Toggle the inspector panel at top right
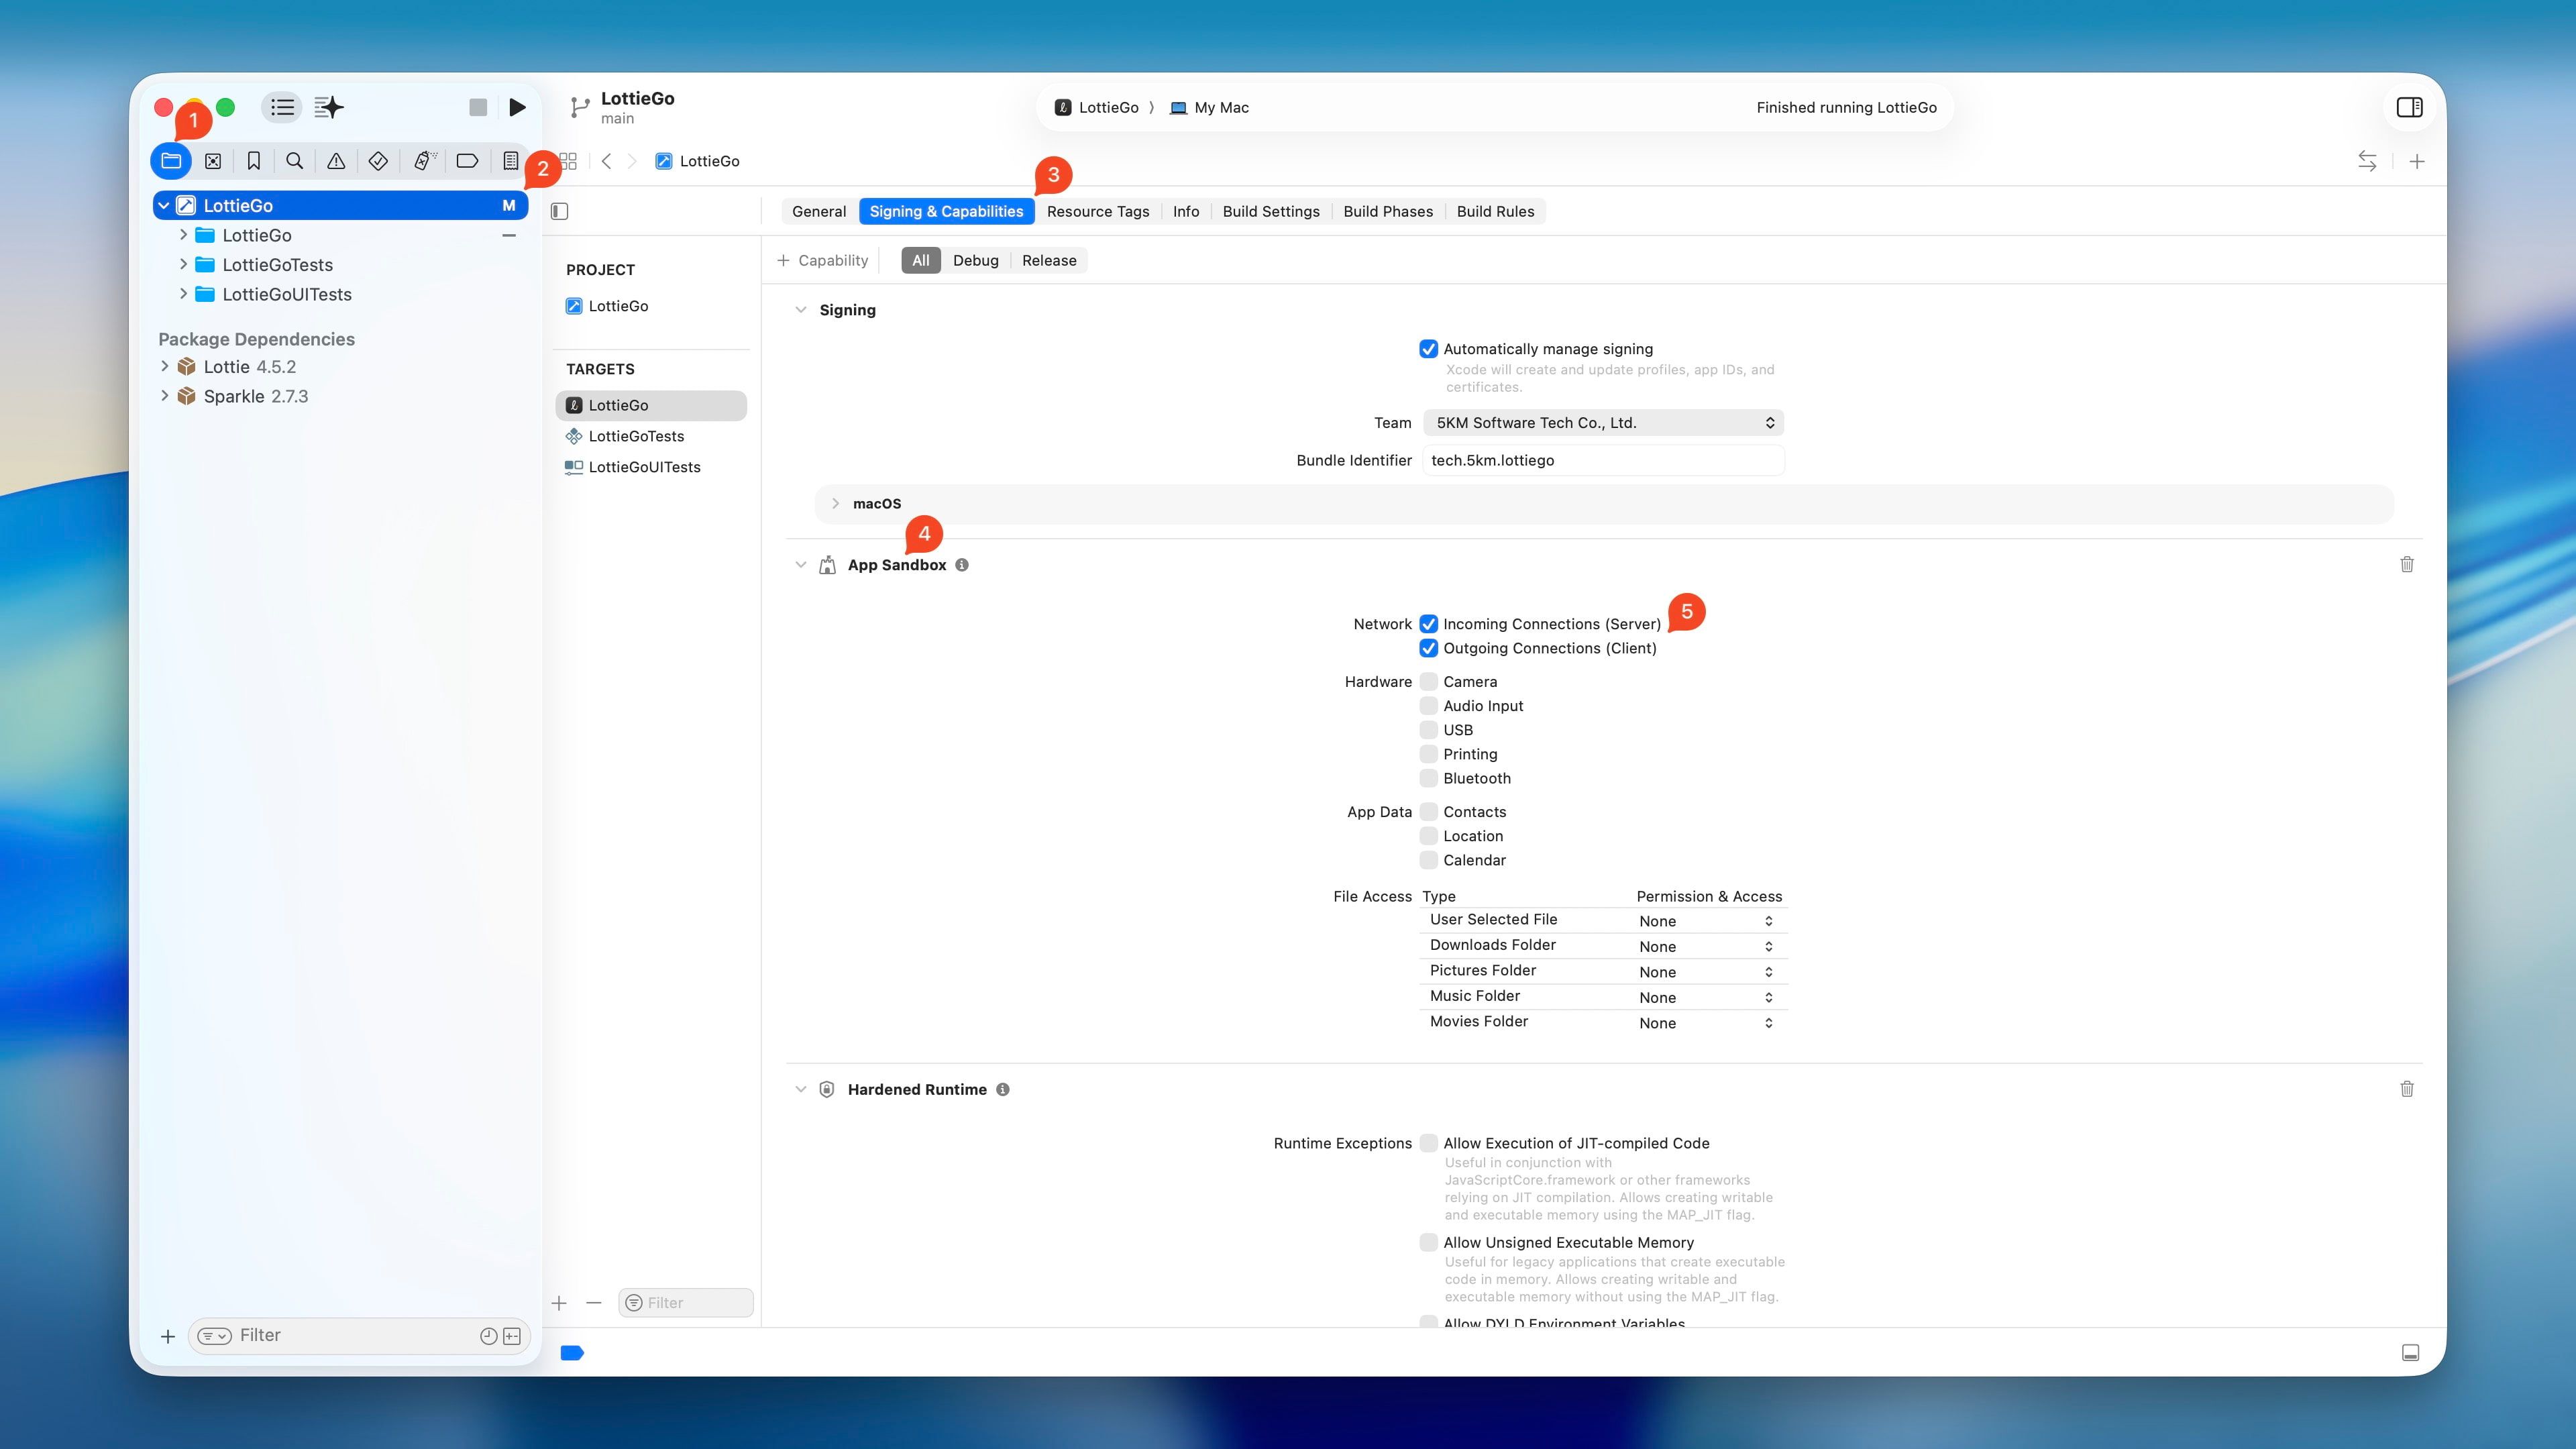 coord(2409,107)
